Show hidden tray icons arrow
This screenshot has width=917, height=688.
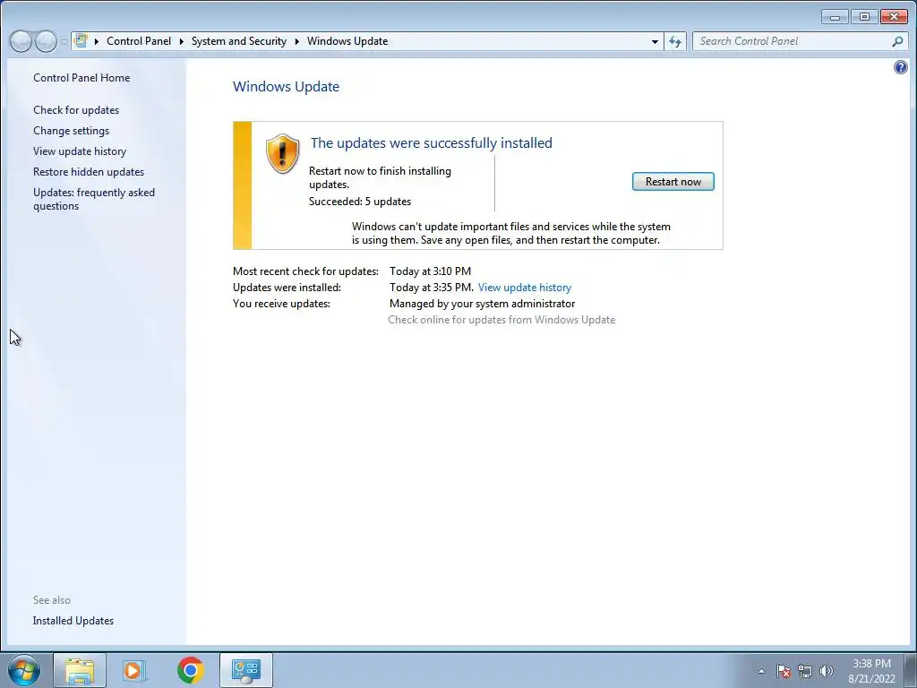(x=761, y=671)
